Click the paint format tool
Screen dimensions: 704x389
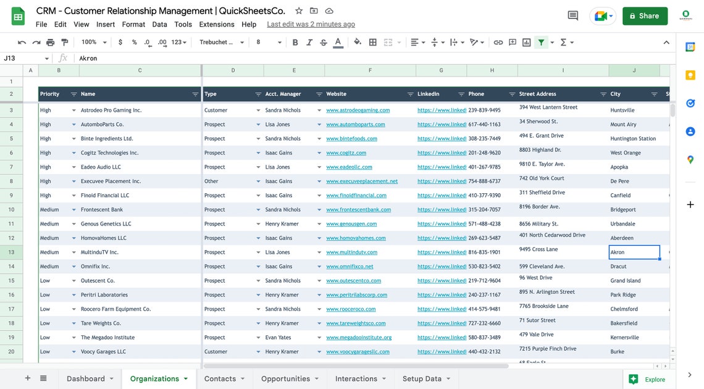(x=64, y=42)
